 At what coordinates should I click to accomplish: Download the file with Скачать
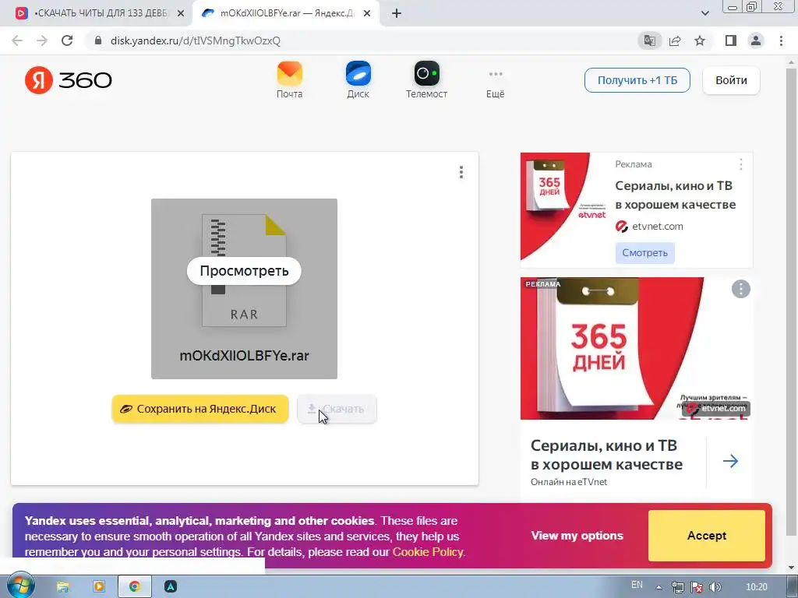click(337, 409)
